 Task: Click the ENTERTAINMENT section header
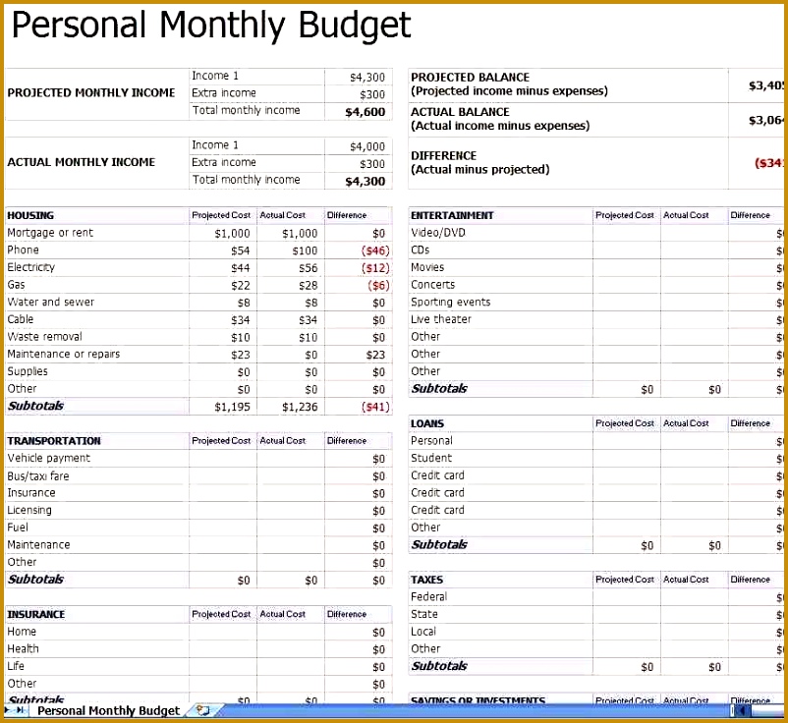(452, 215)
